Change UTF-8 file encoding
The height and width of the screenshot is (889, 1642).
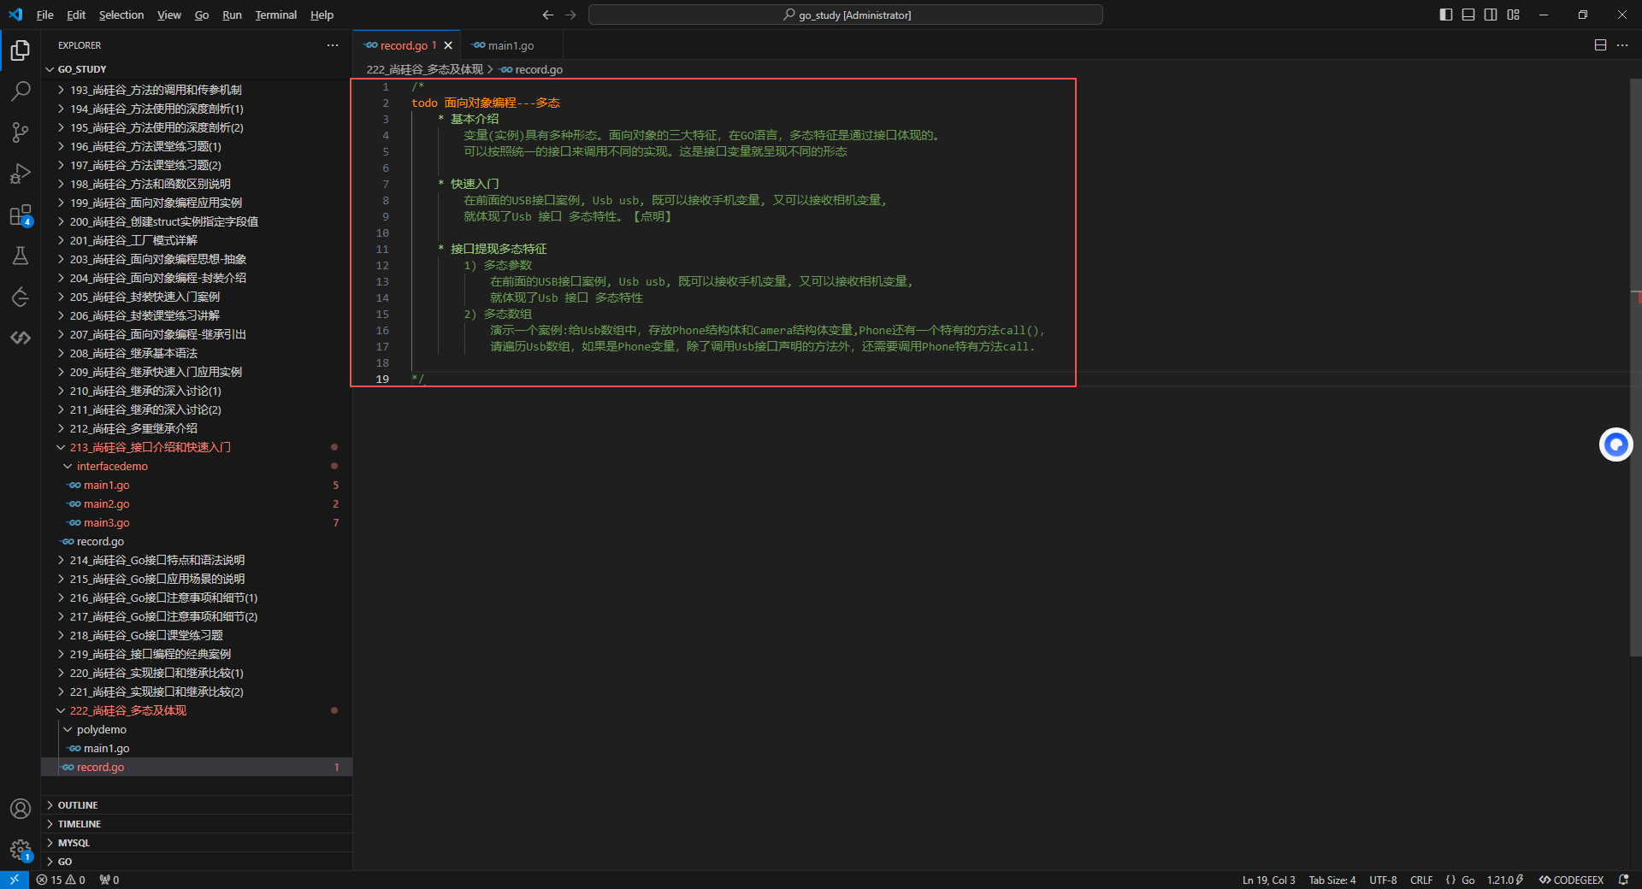pos(1383,880)
